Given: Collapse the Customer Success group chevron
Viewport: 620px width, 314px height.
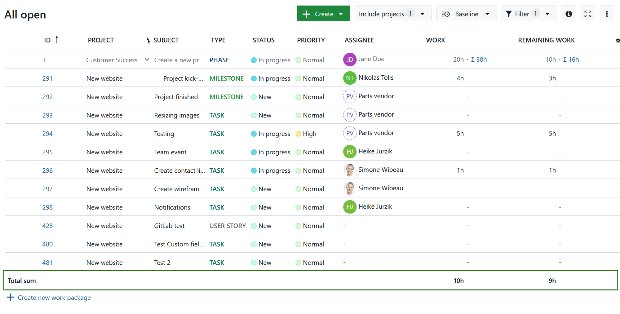Looking at the screenshot, I should (x=147, y=59).
